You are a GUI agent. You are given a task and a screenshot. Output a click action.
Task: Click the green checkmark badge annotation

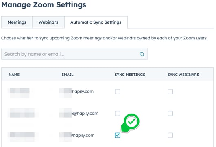[131, 122]
